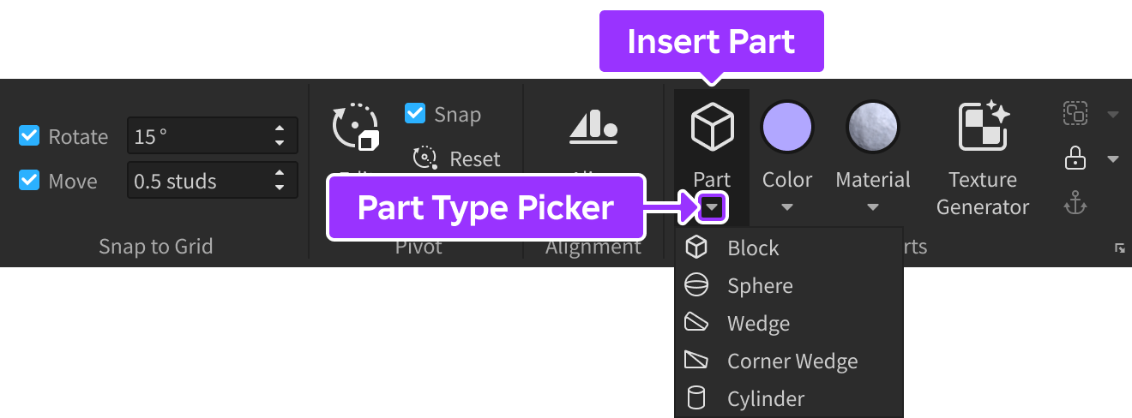The height and width of the screenshot is (418, 1132).
Task: Click the Reset pivot icon
Action: (425, 158)
